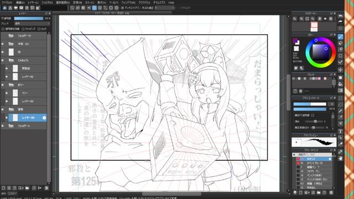Select the second pen brush in brush list
Viewport: 354px width, 199px height.
click(314, 163)
